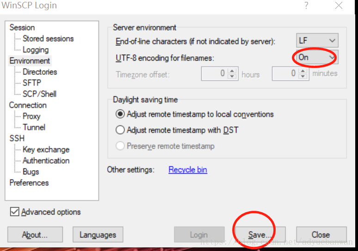Open the Key exchange page
358x251 pixels.
point(46,149)
